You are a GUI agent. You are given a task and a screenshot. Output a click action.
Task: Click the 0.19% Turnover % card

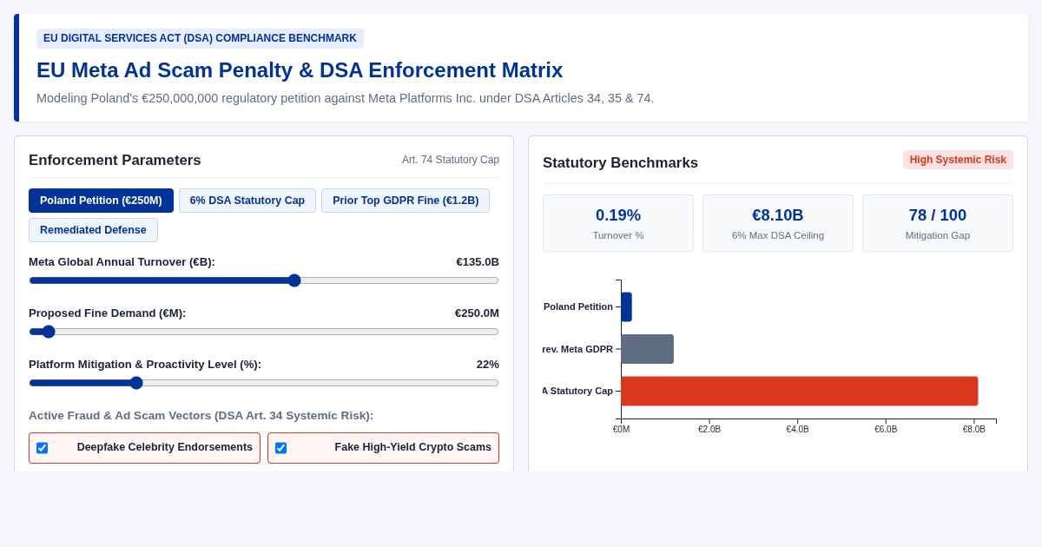(618, 223)
